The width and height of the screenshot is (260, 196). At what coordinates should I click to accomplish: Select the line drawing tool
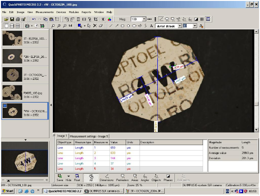point(111,26)
